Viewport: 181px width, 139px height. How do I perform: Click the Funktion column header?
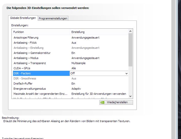41,32
